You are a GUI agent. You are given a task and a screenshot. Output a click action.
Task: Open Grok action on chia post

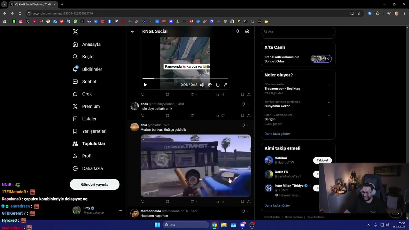(x=243, y=125)
